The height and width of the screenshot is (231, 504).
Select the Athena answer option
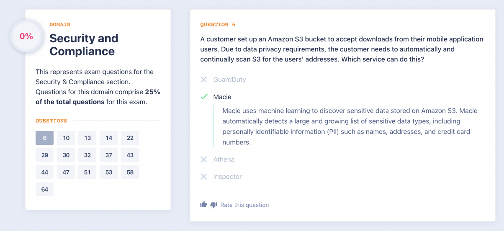point(224,159)
